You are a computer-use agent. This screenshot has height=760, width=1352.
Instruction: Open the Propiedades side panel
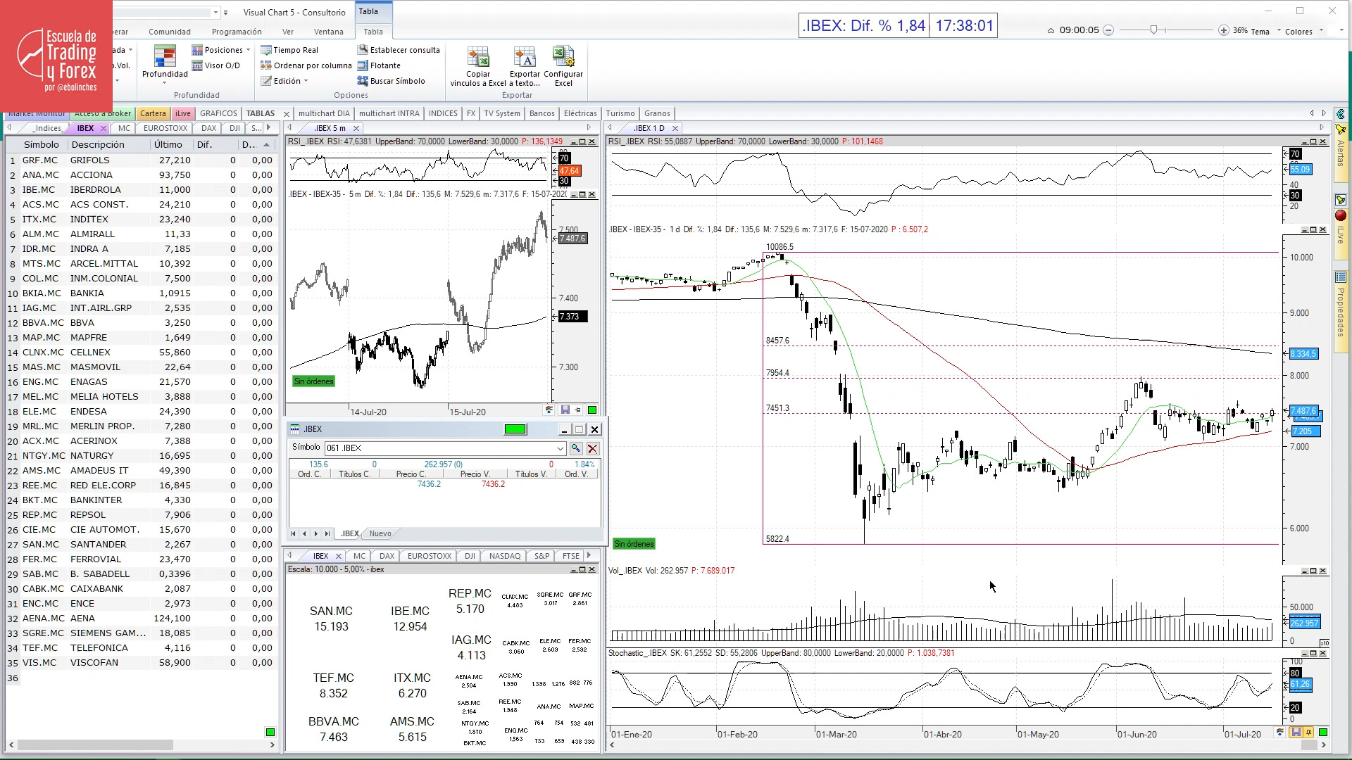1341,312
